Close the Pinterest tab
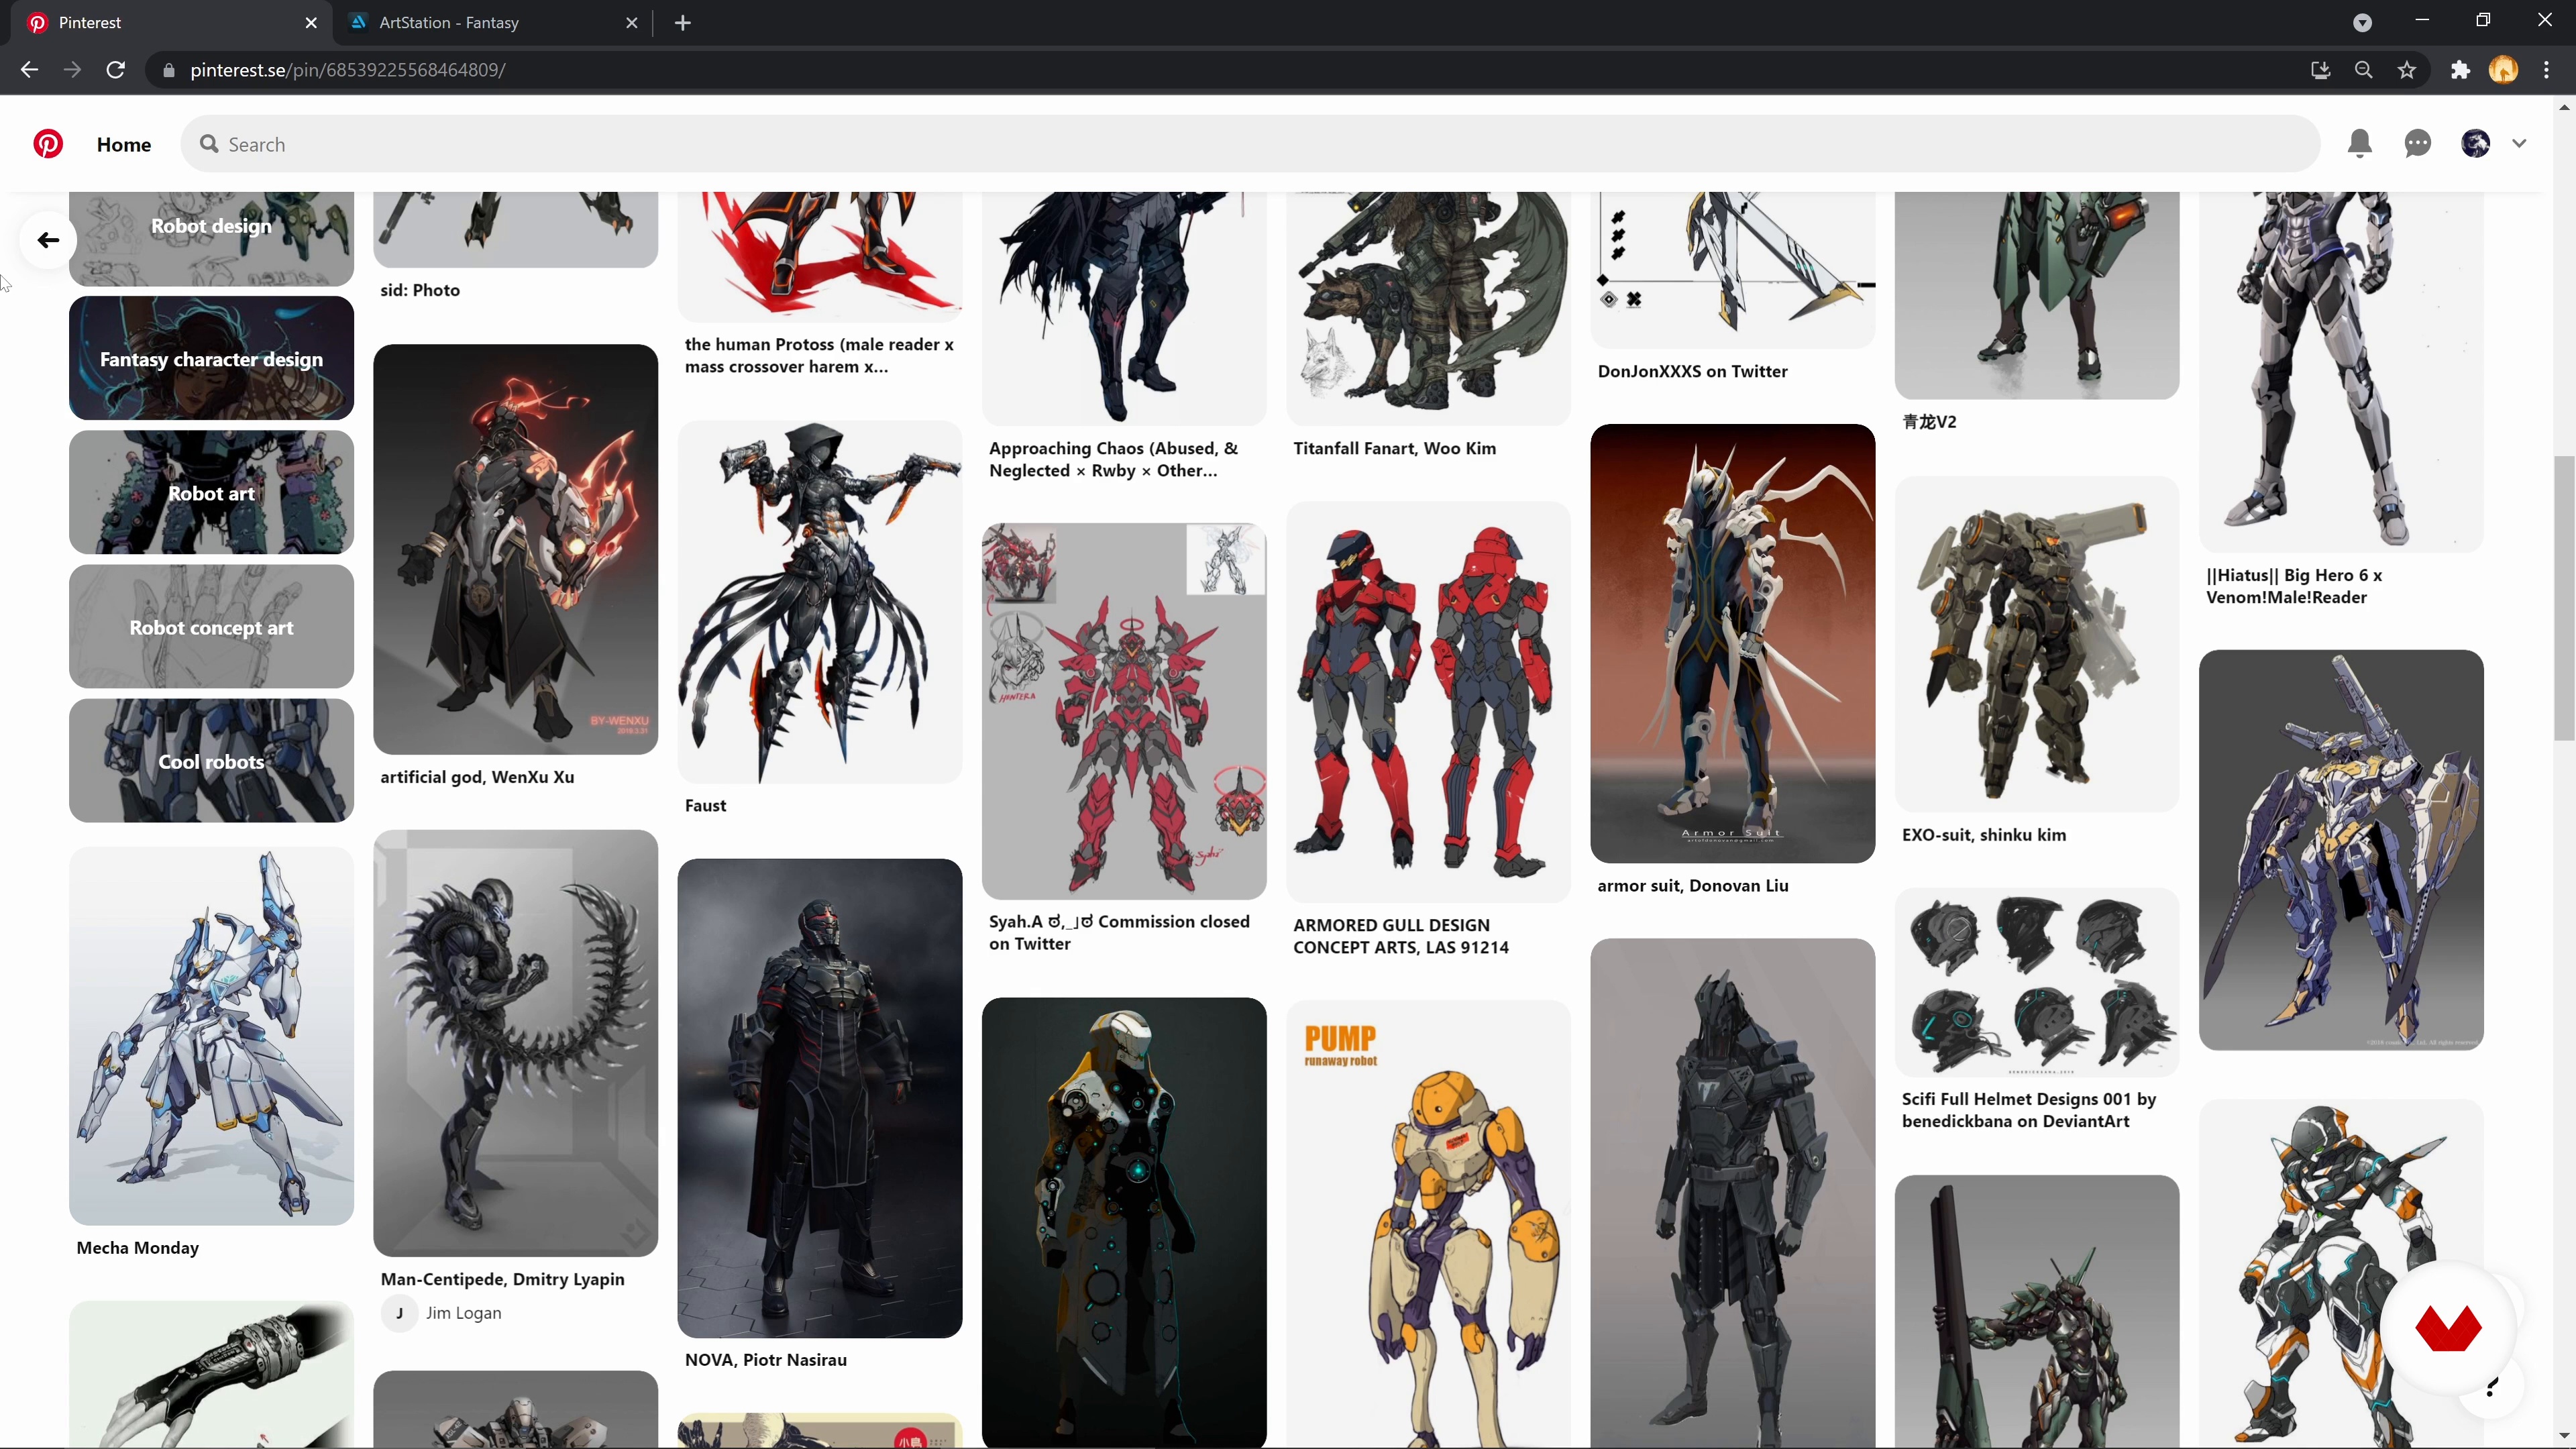Image resolution: width=2576 pixels, height=1449 pixels. tap(311, 23)
